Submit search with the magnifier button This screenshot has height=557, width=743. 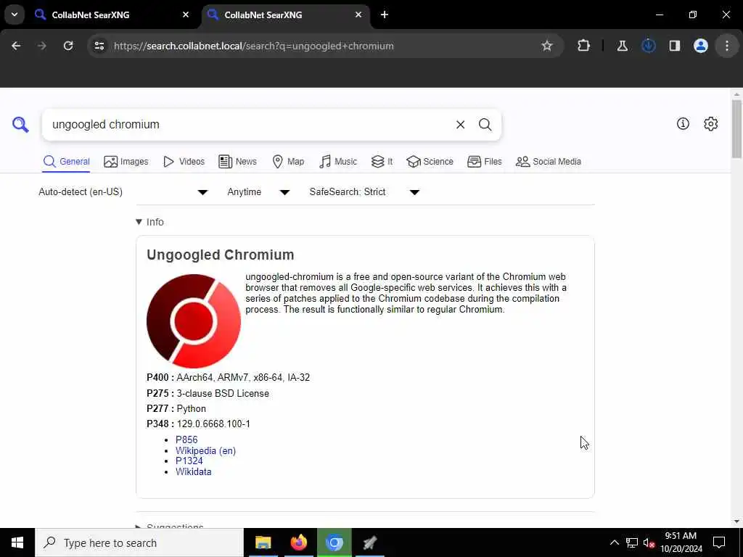[x=485, y=125]
